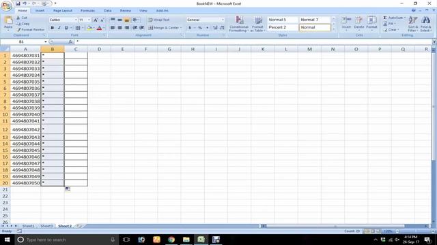Apply the Percent 2 cell style
The width and height of the screenshot is (437, 245).
[282, 27]
